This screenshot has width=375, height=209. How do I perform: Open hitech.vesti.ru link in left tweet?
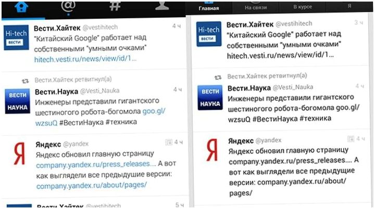pos(85,59)
